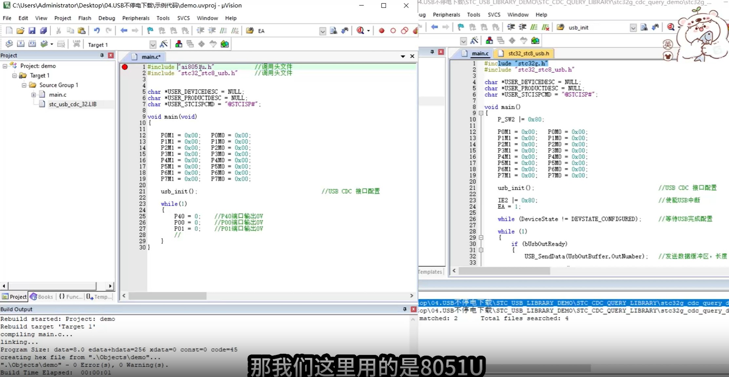This screenshot has height=377, width=729.
Task: Collapse the Target 1 tree node
Action: 14,75
